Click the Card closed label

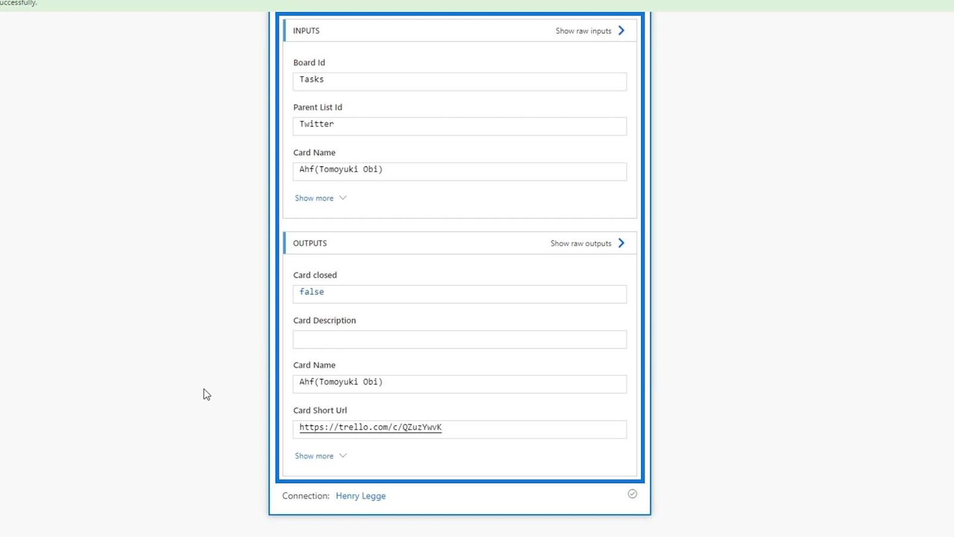click(x=315, y=275)
